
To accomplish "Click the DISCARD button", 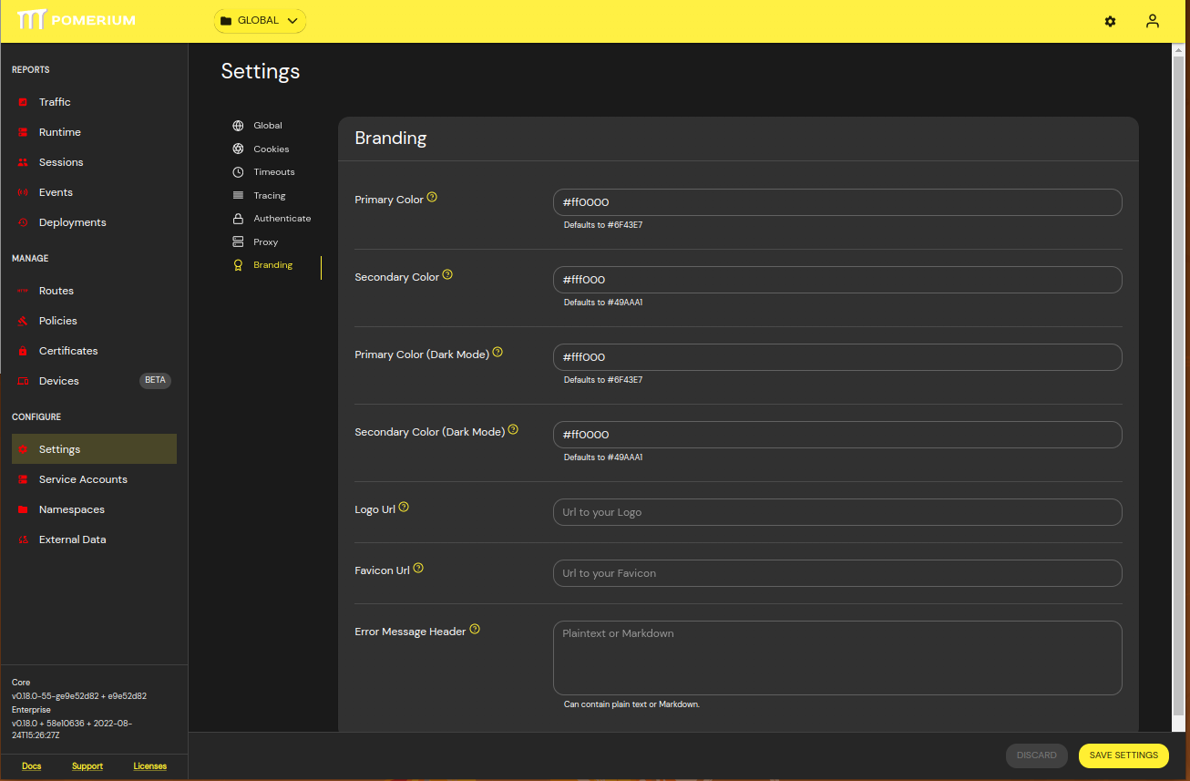I will click(x=1036, y=755).
